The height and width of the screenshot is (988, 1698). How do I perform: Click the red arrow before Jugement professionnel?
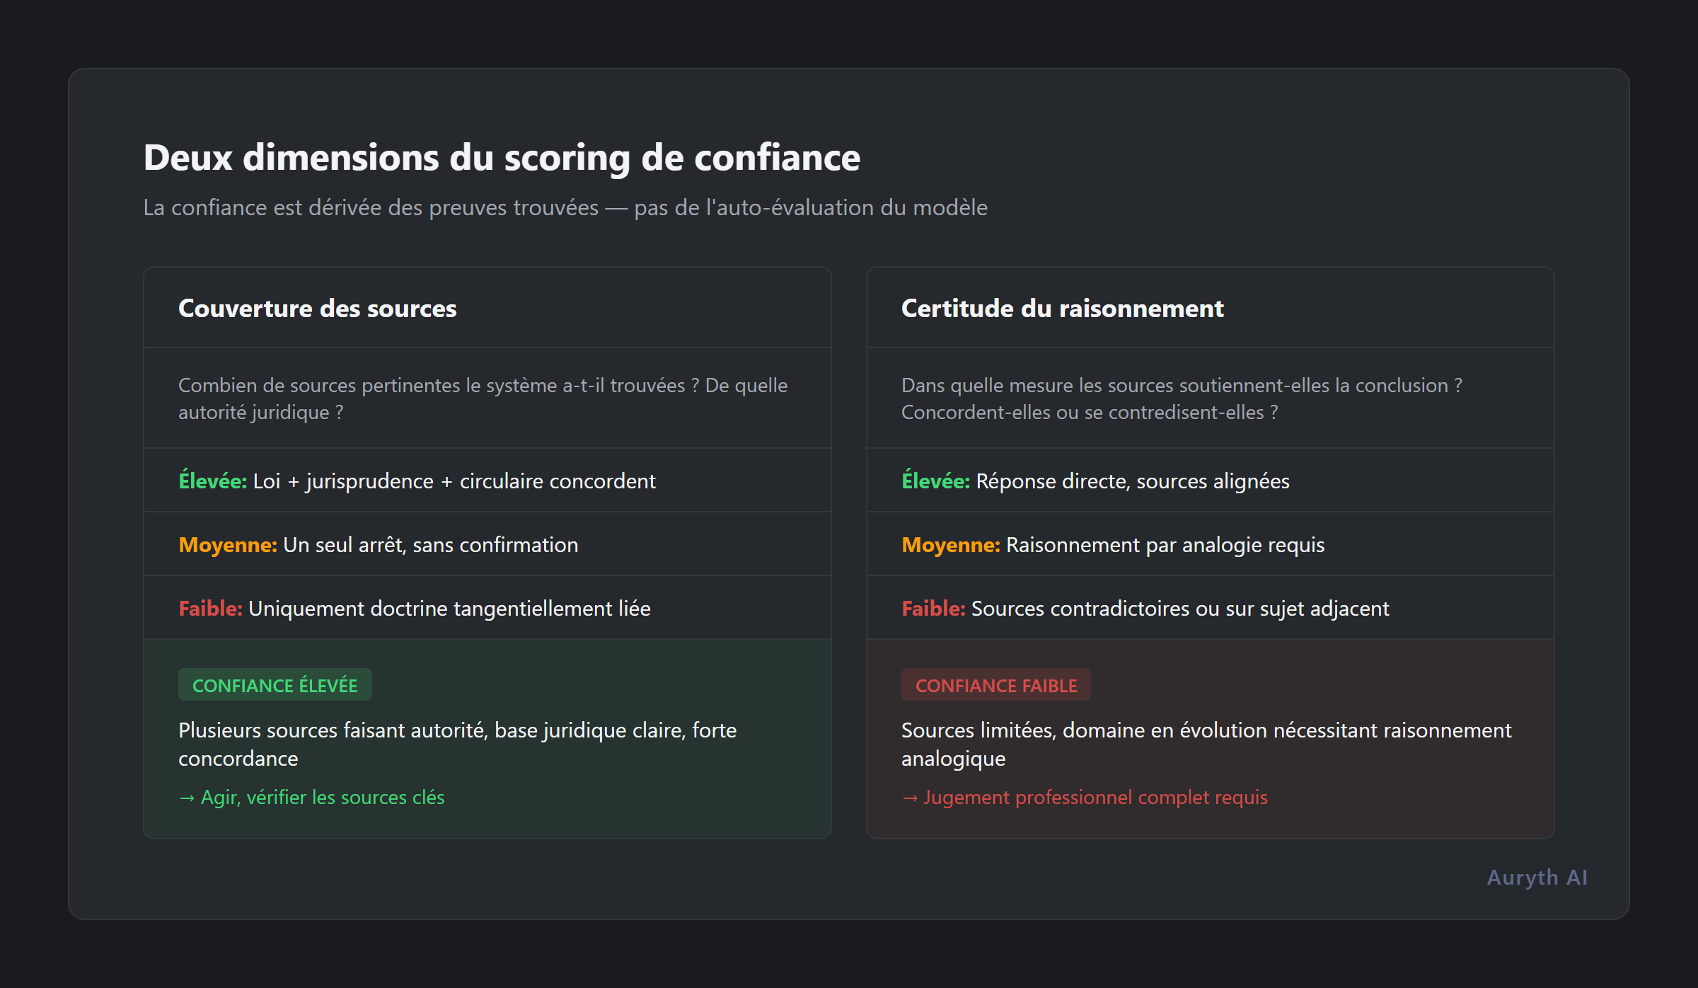click(910, 797)
